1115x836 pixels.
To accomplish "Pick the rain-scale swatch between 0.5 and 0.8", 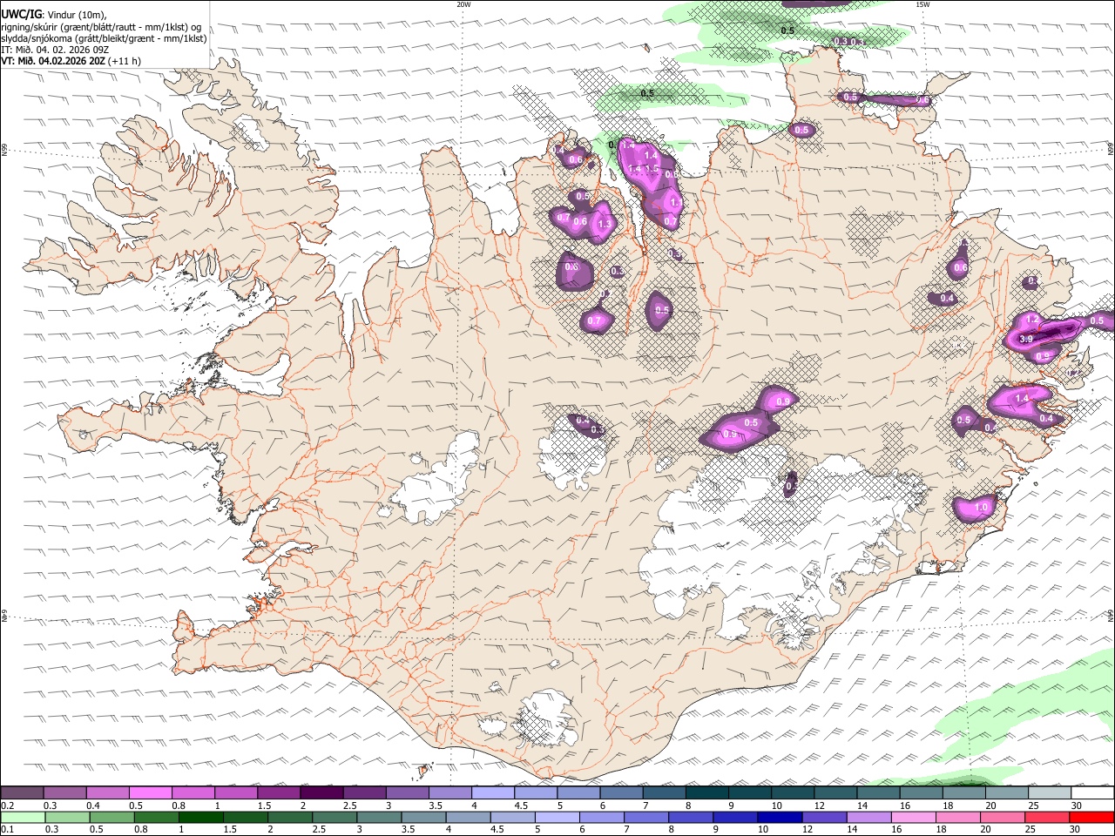I will pos(111,818).
